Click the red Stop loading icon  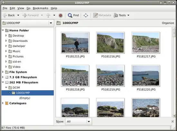[61, 15]
